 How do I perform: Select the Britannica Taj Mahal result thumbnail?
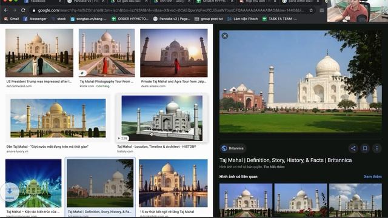100,183
